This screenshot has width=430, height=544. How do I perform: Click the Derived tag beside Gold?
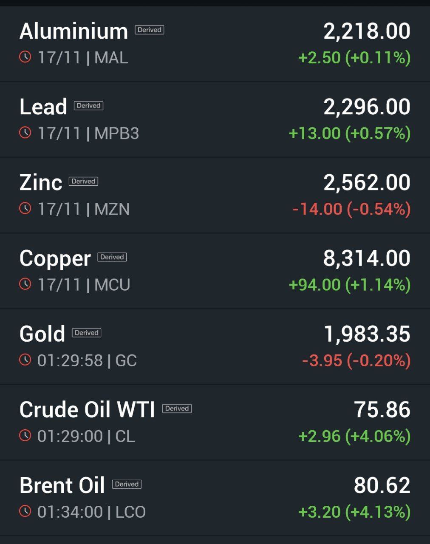click(87, 333)
